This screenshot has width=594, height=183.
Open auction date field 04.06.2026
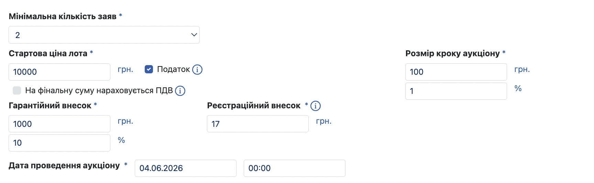(x=186, y=168)
